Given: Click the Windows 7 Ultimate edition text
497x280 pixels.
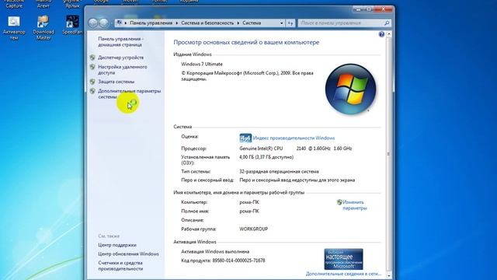Looking at the screenshot, I should coord(202,64).
